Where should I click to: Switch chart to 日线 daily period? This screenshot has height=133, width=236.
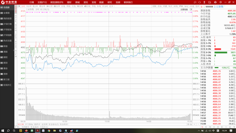tap(63, 6)
